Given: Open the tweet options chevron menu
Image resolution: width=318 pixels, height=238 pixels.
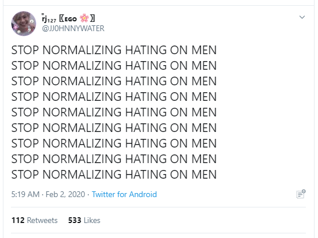Looking at the screenshot, I should [302, 17].
